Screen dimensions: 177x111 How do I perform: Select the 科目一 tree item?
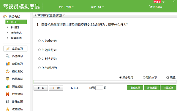(x=16, y=22)
